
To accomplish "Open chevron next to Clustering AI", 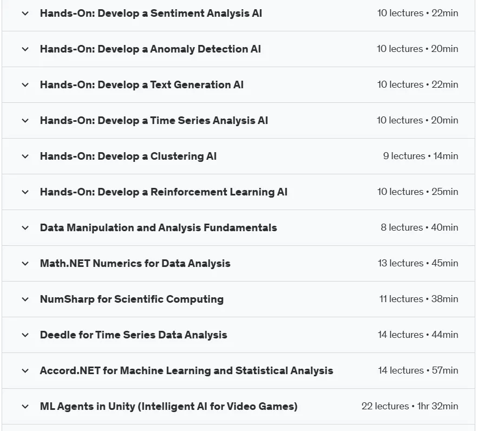I will [25, 156].
